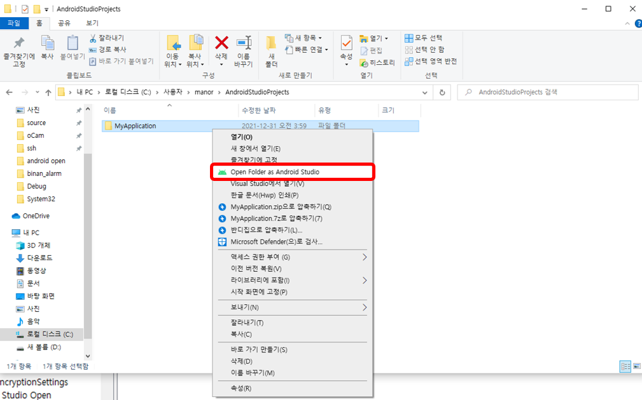Choose MyApplication.zip으로 압축하기(Q)

(x=292, y=207)
